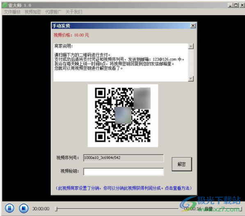Close the 手动发货 dialog

click(193, 25)
